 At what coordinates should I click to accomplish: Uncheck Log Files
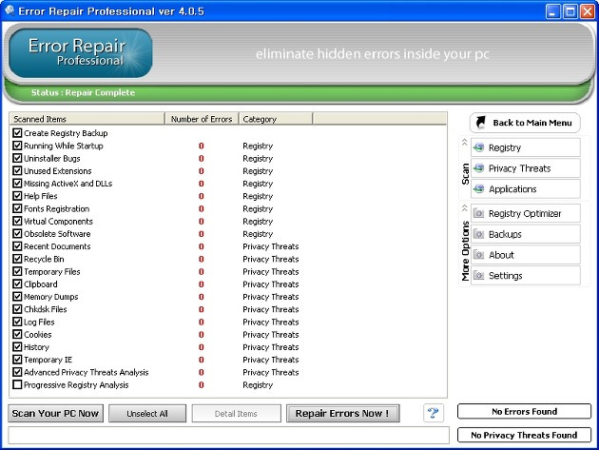(x=17, y=322)
